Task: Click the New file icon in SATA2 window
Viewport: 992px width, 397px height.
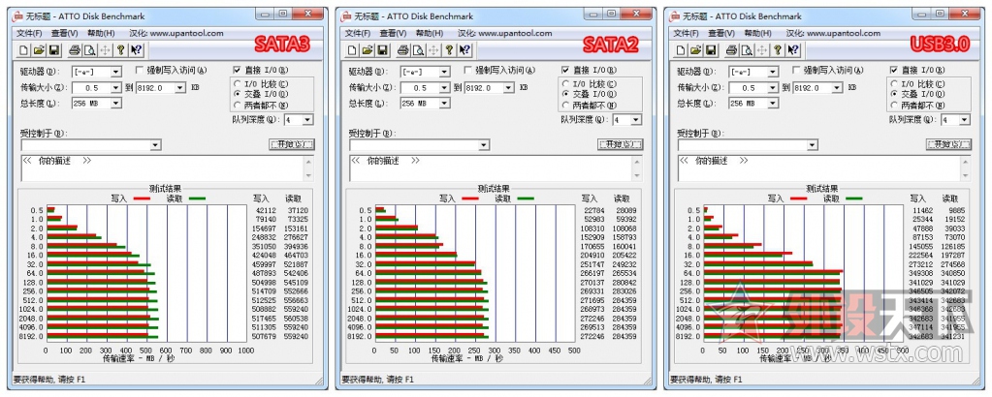Action: [351, 50]
